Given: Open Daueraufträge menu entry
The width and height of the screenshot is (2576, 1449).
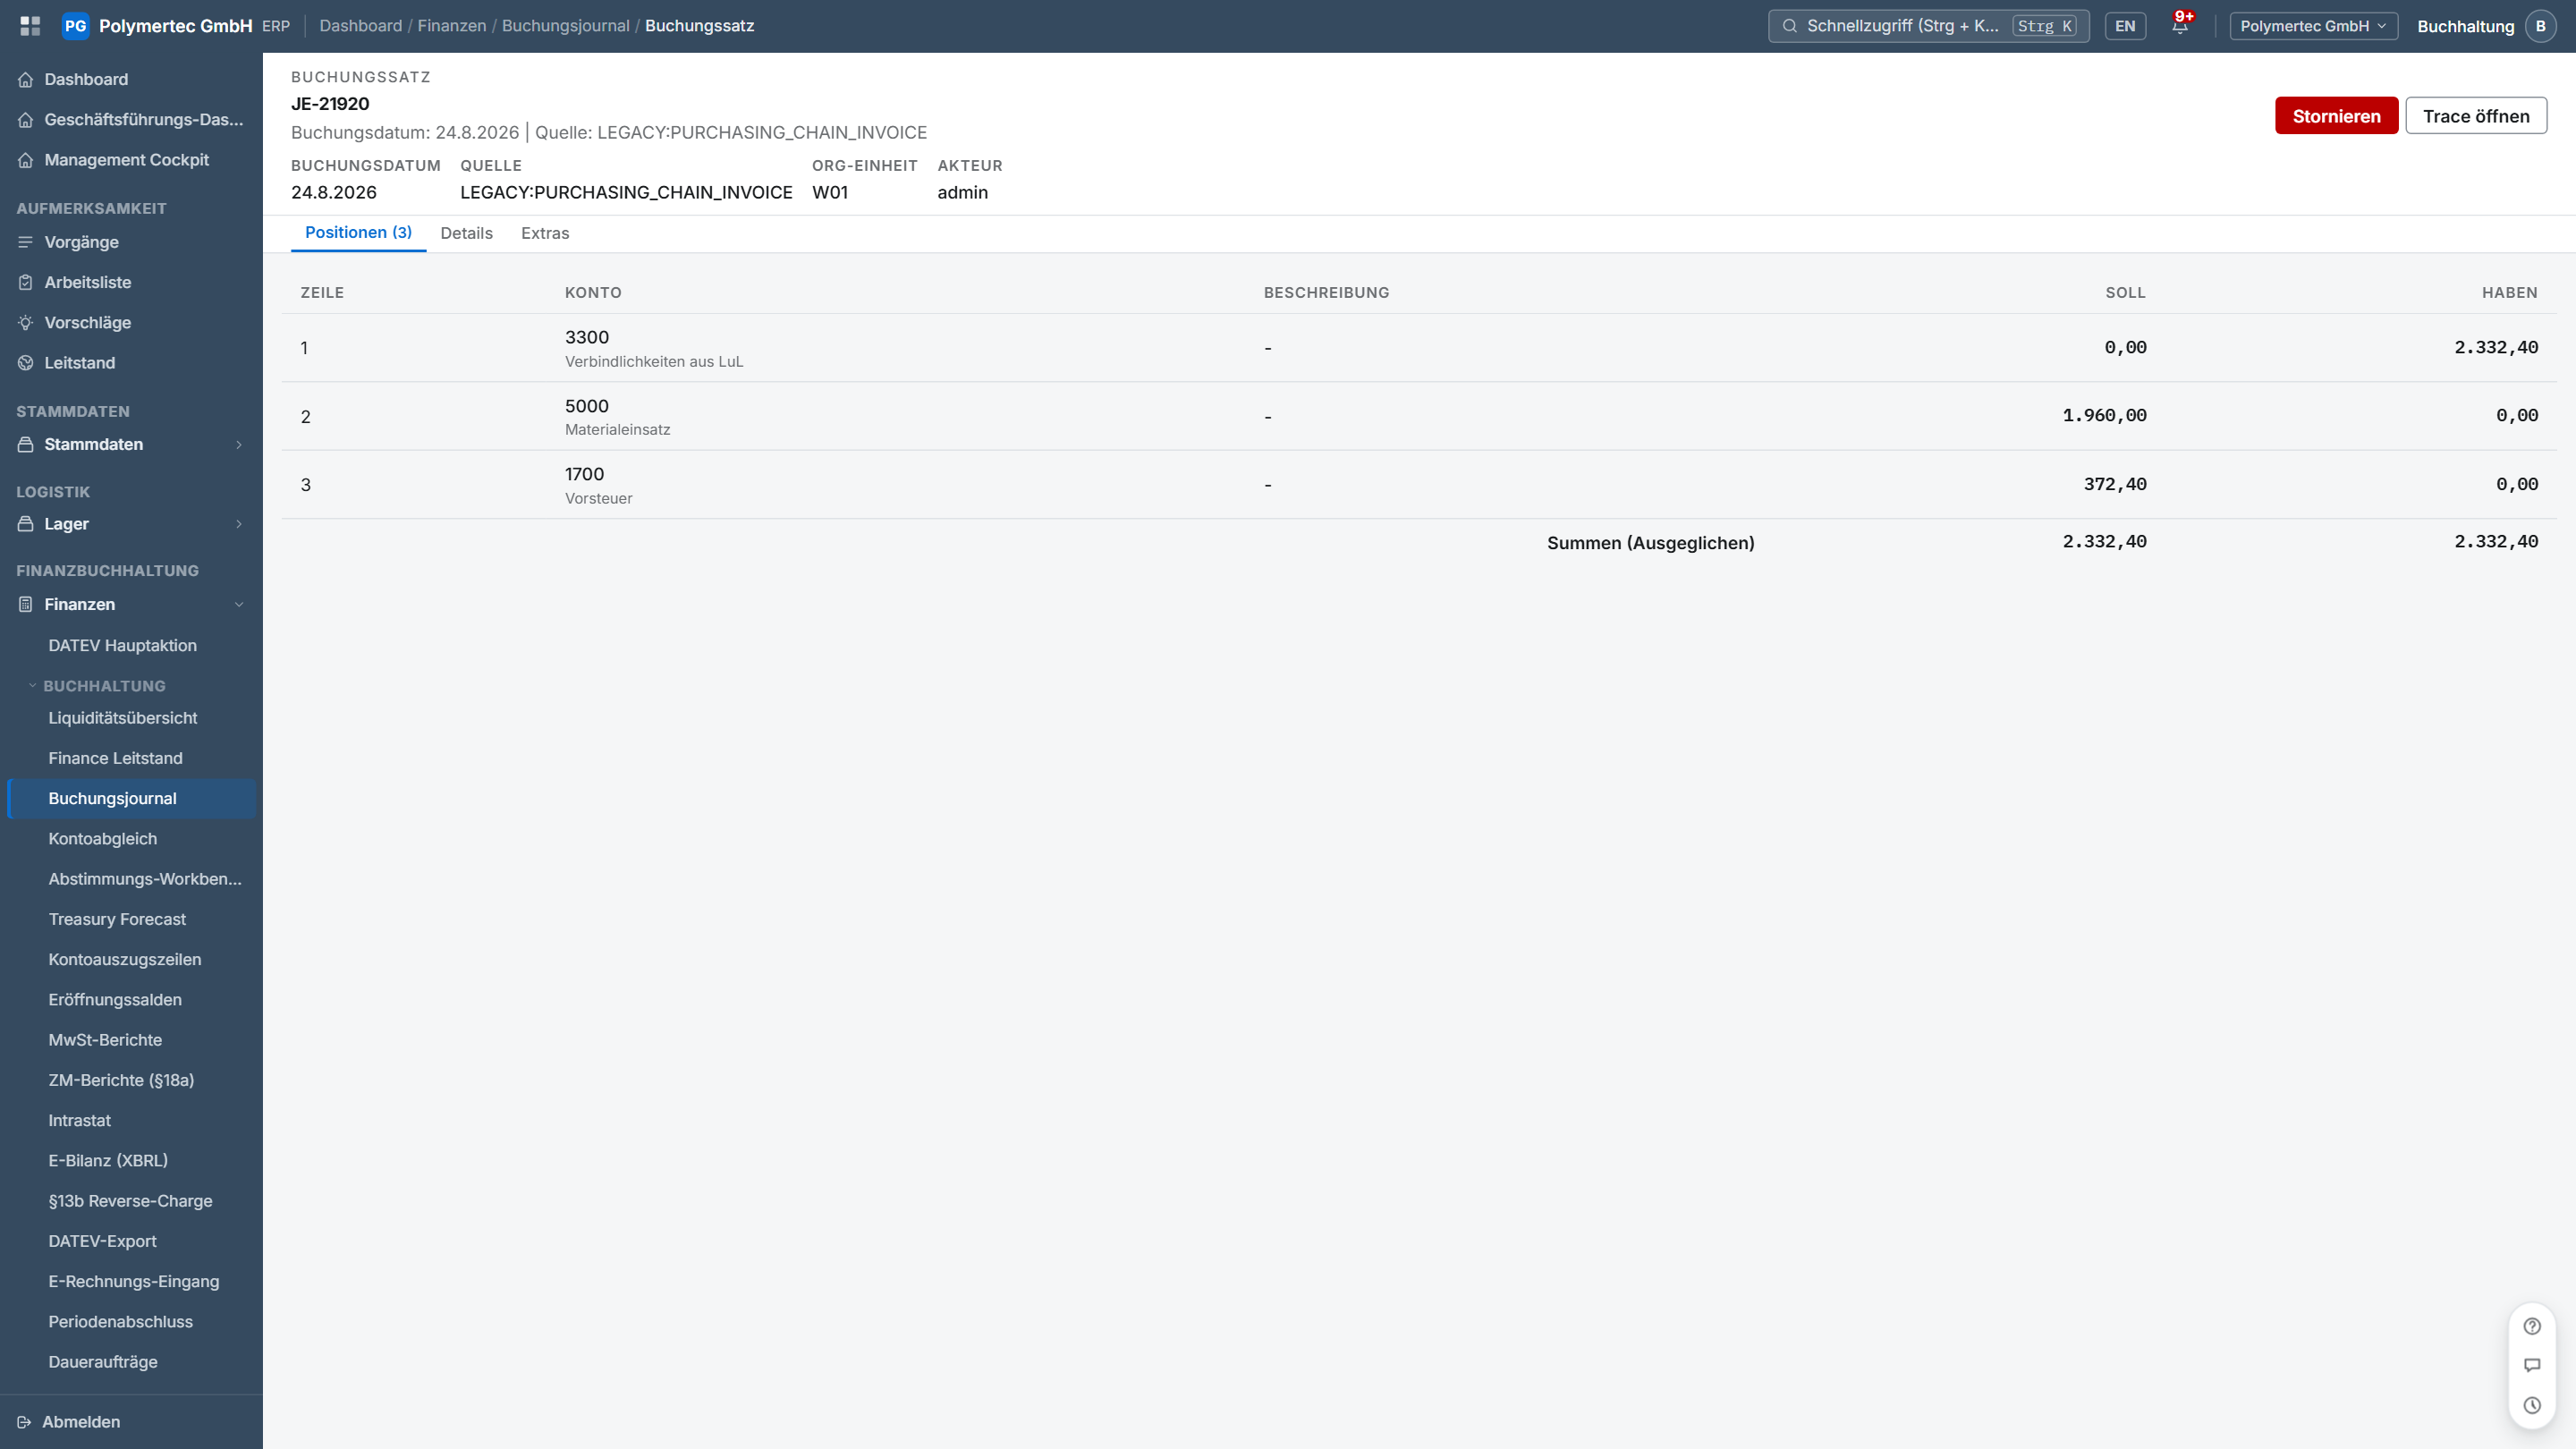Looking at the screenshot, I should (131, 1362).
